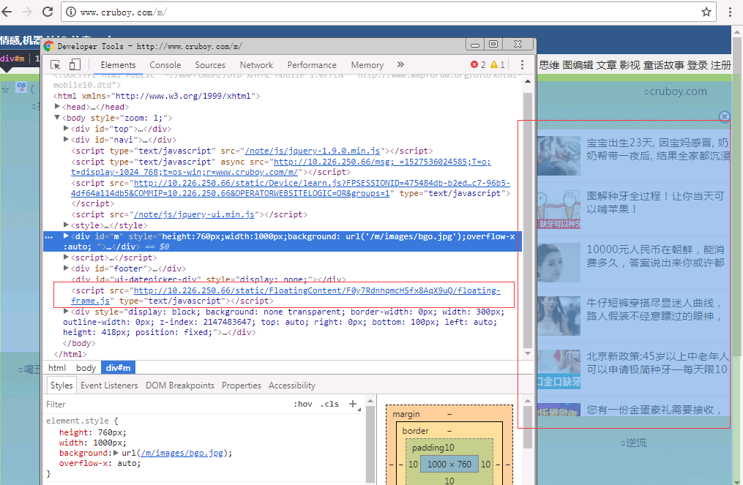Add new style rule plus icon
The height and width of the screenshot is (485, 743).
coord(353,404)
